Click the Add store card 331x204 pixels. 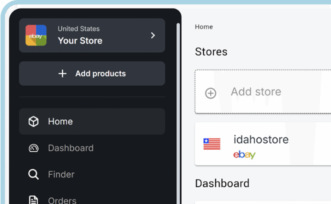tap(263, 92)
